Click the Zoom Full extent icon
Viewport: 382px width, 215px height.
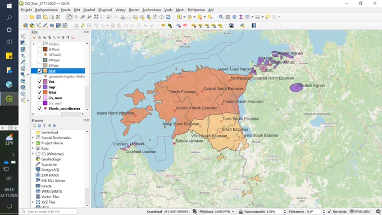point(96,17)
